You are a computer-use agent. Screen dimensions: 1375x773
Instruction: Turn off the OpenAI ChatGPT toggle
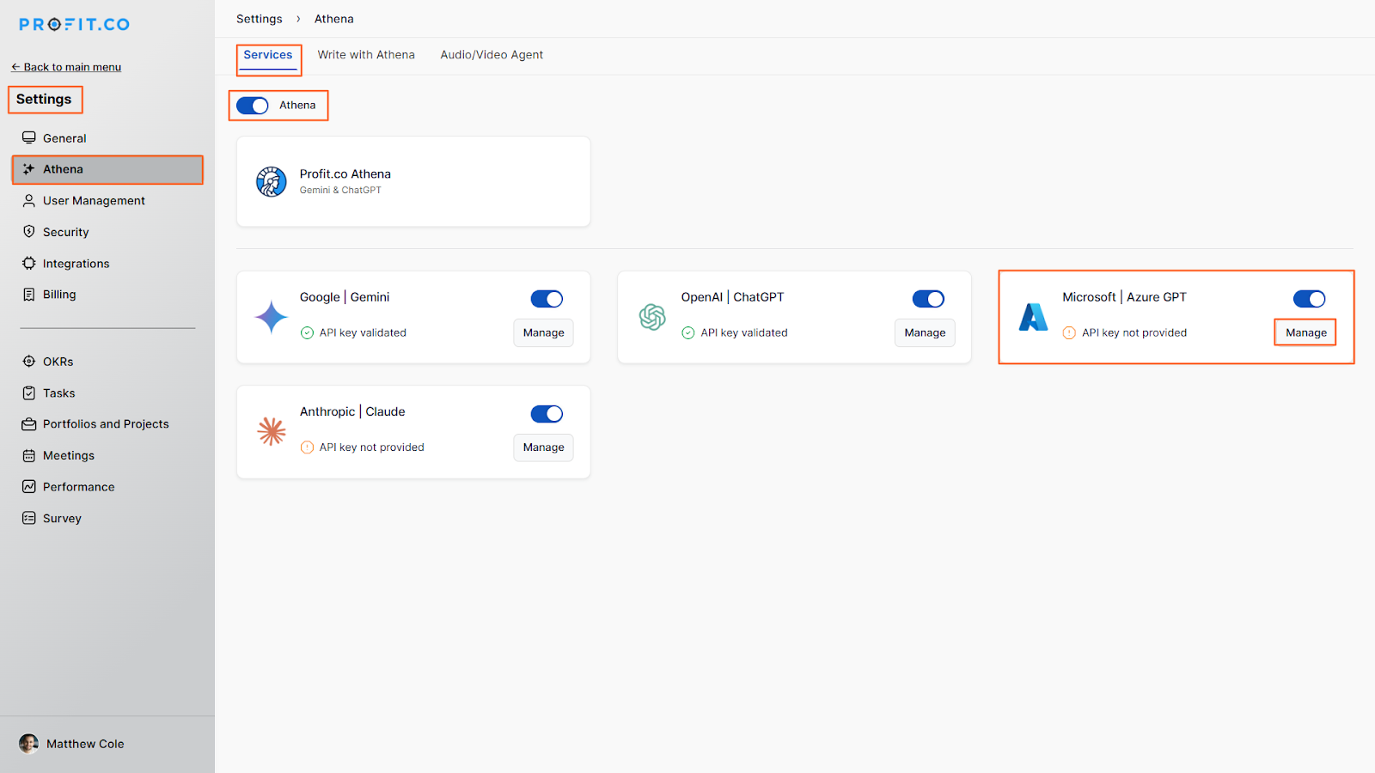point(928,299)
